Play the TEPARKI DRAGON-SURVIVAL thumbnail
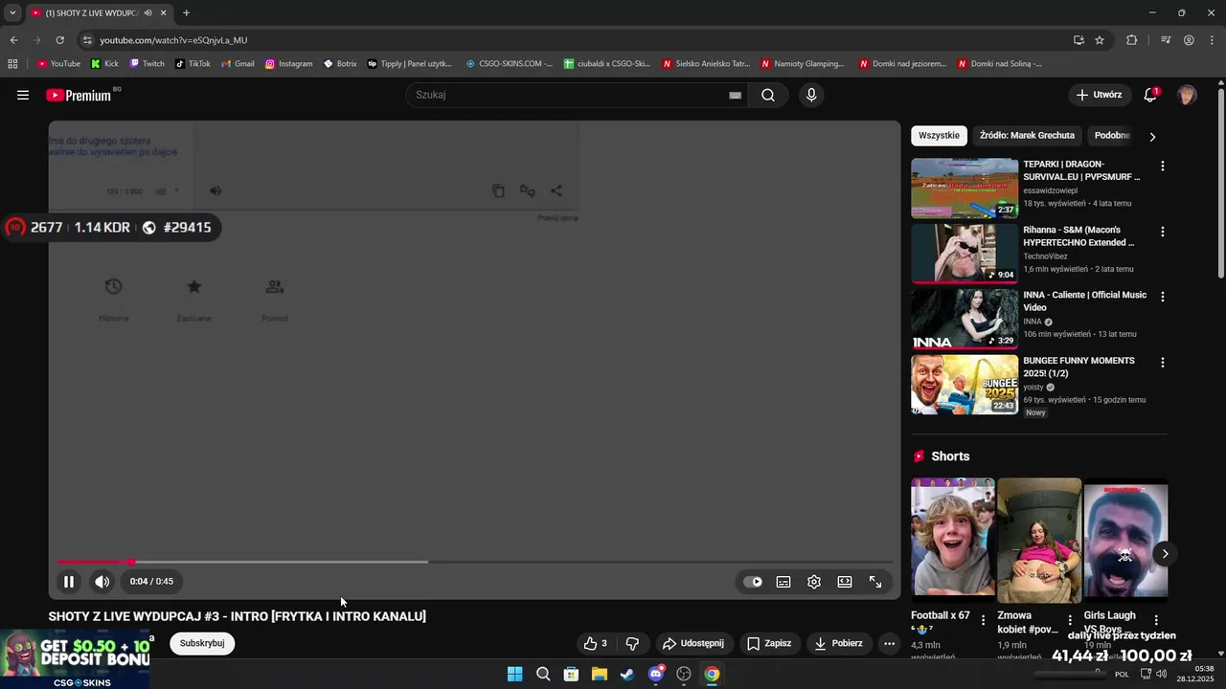Viewport: 1226px width, 689px height. click(965, 189)
